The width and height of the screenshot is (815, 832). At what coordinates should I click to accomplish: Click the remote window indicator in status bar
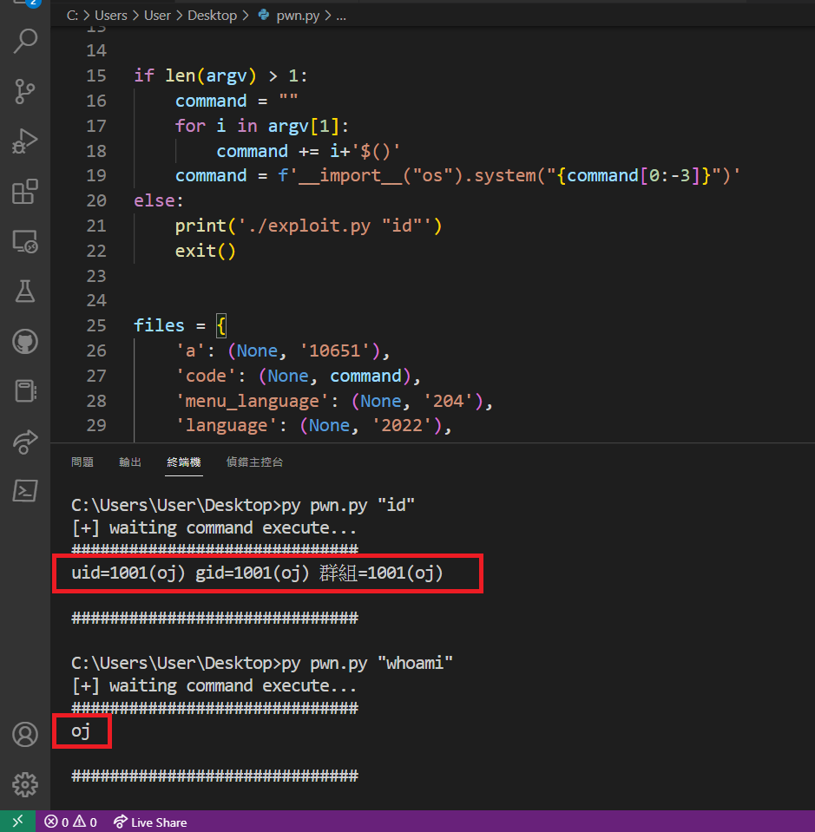point(17,822)
